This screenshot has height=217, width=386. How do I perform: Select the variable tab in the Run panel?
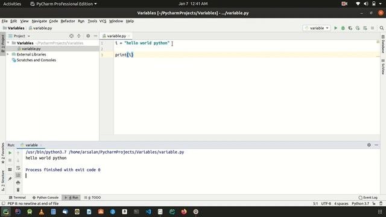pos(31,145)
